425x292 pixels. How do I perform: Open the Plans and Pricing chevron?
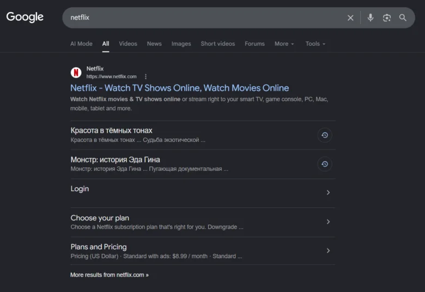pos(328,251)
